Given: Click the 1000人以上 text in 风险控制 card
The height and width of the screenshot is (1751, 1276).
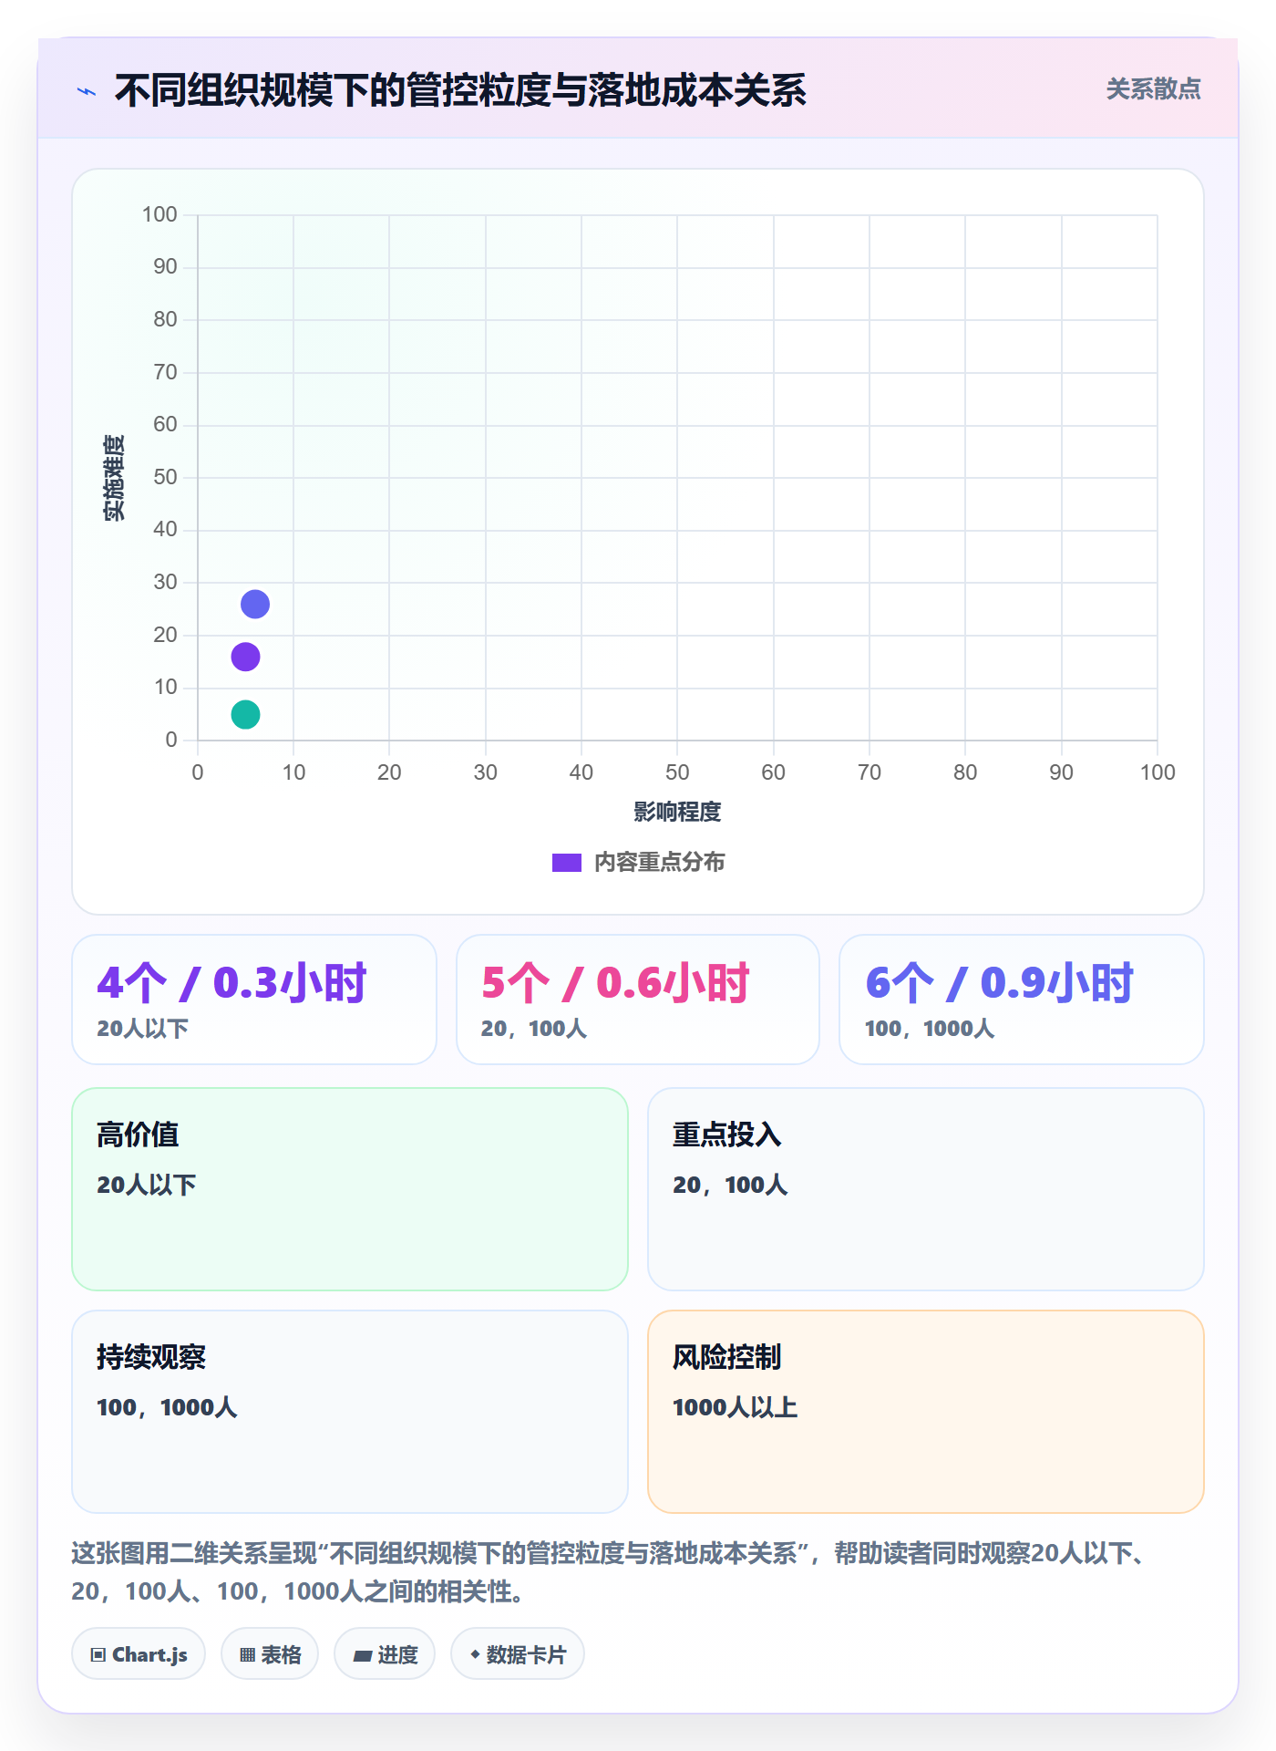Looking at the screenshot, I should click(x=736, y=1407).
